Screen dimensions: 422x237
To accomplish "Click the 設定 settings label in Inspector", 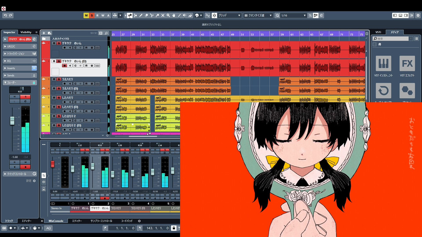I will [x=29, y=181].
